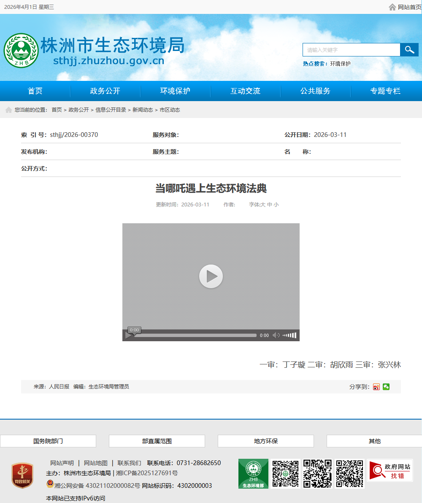This screenshot has width=422, height=503.
Task: Open the 网站地图 footer link
Action: tap(96, 463)
